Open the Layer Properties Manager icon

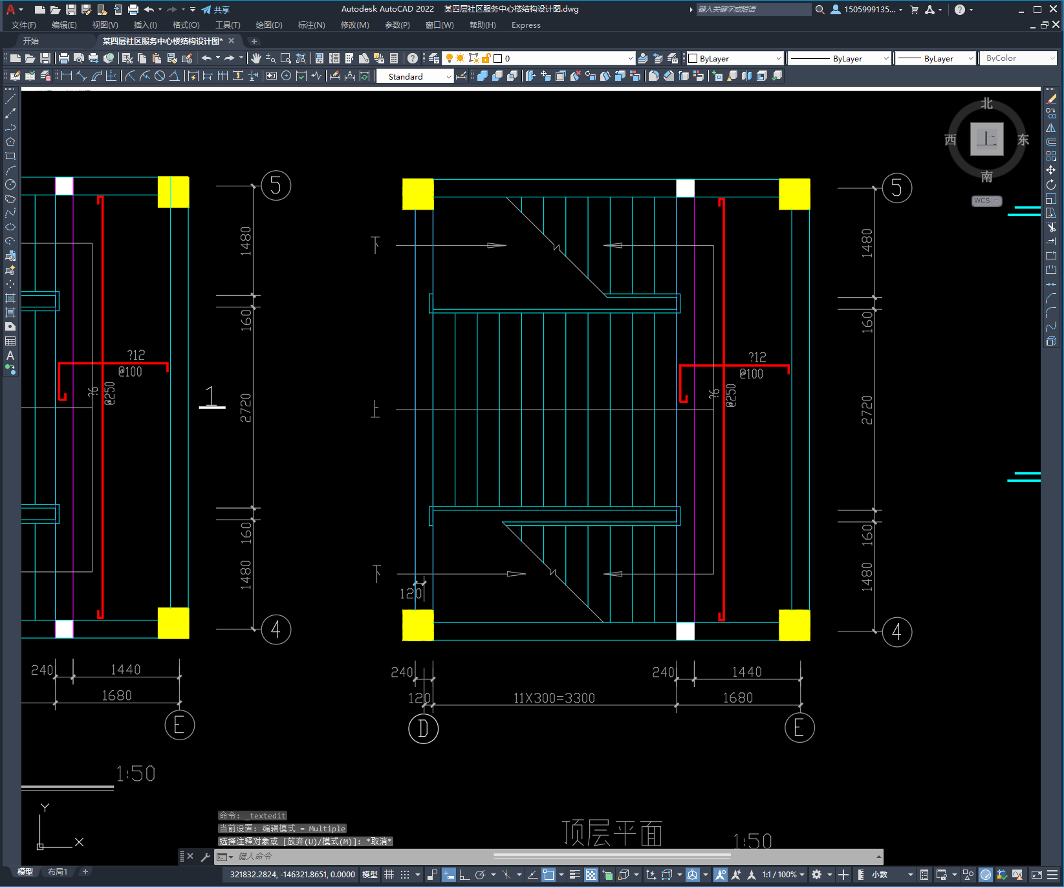pos(434,58)
